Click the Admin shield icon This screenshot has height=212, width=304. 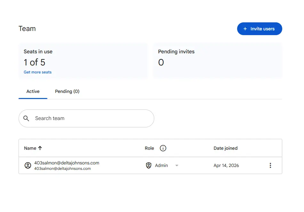coord(148,165)
